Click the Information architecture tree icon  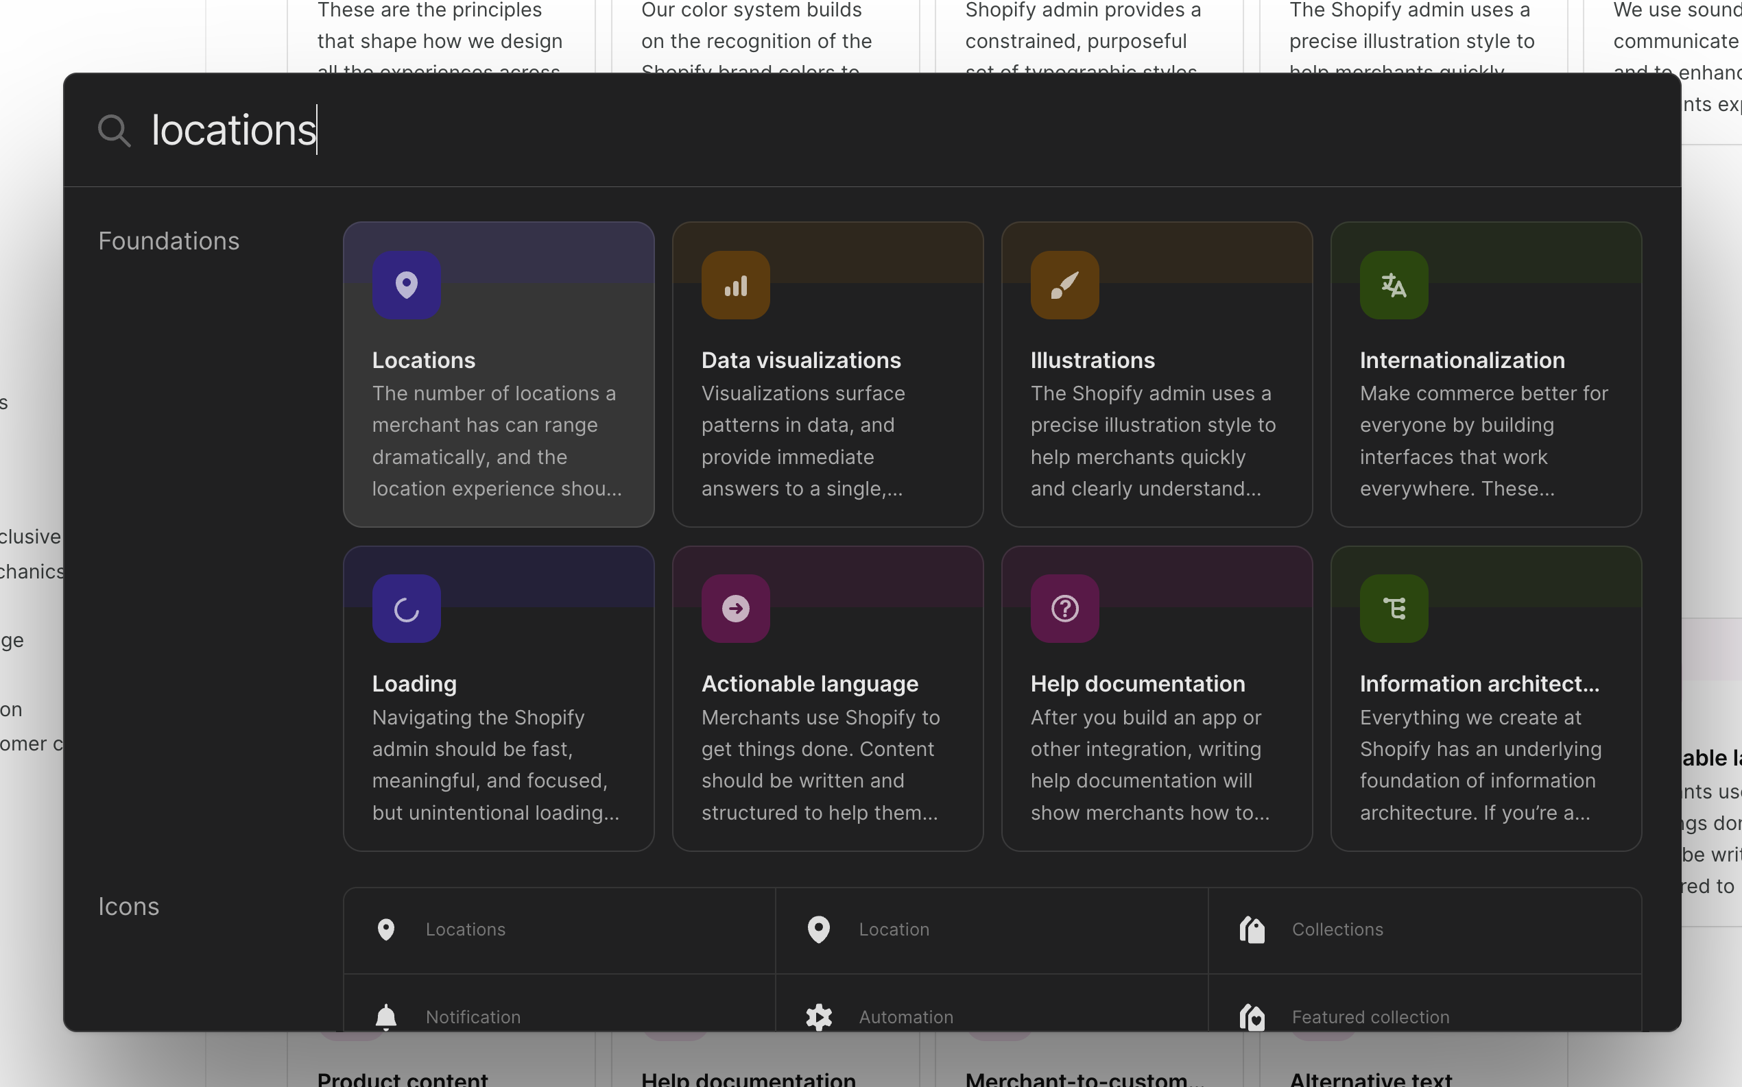click(x=1393, y=608)
